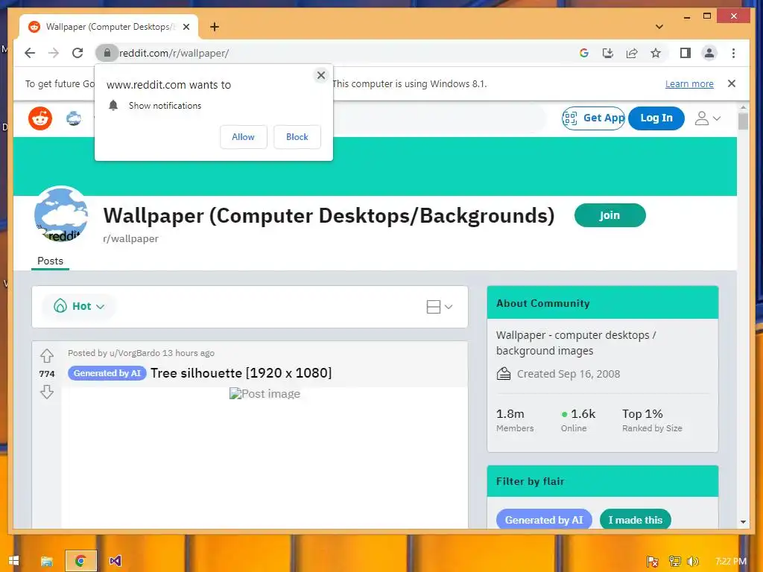This screenshot has width=763, height=572.
Task: Expand the Reddit user menu dropdown
Action: pos(707,118)
